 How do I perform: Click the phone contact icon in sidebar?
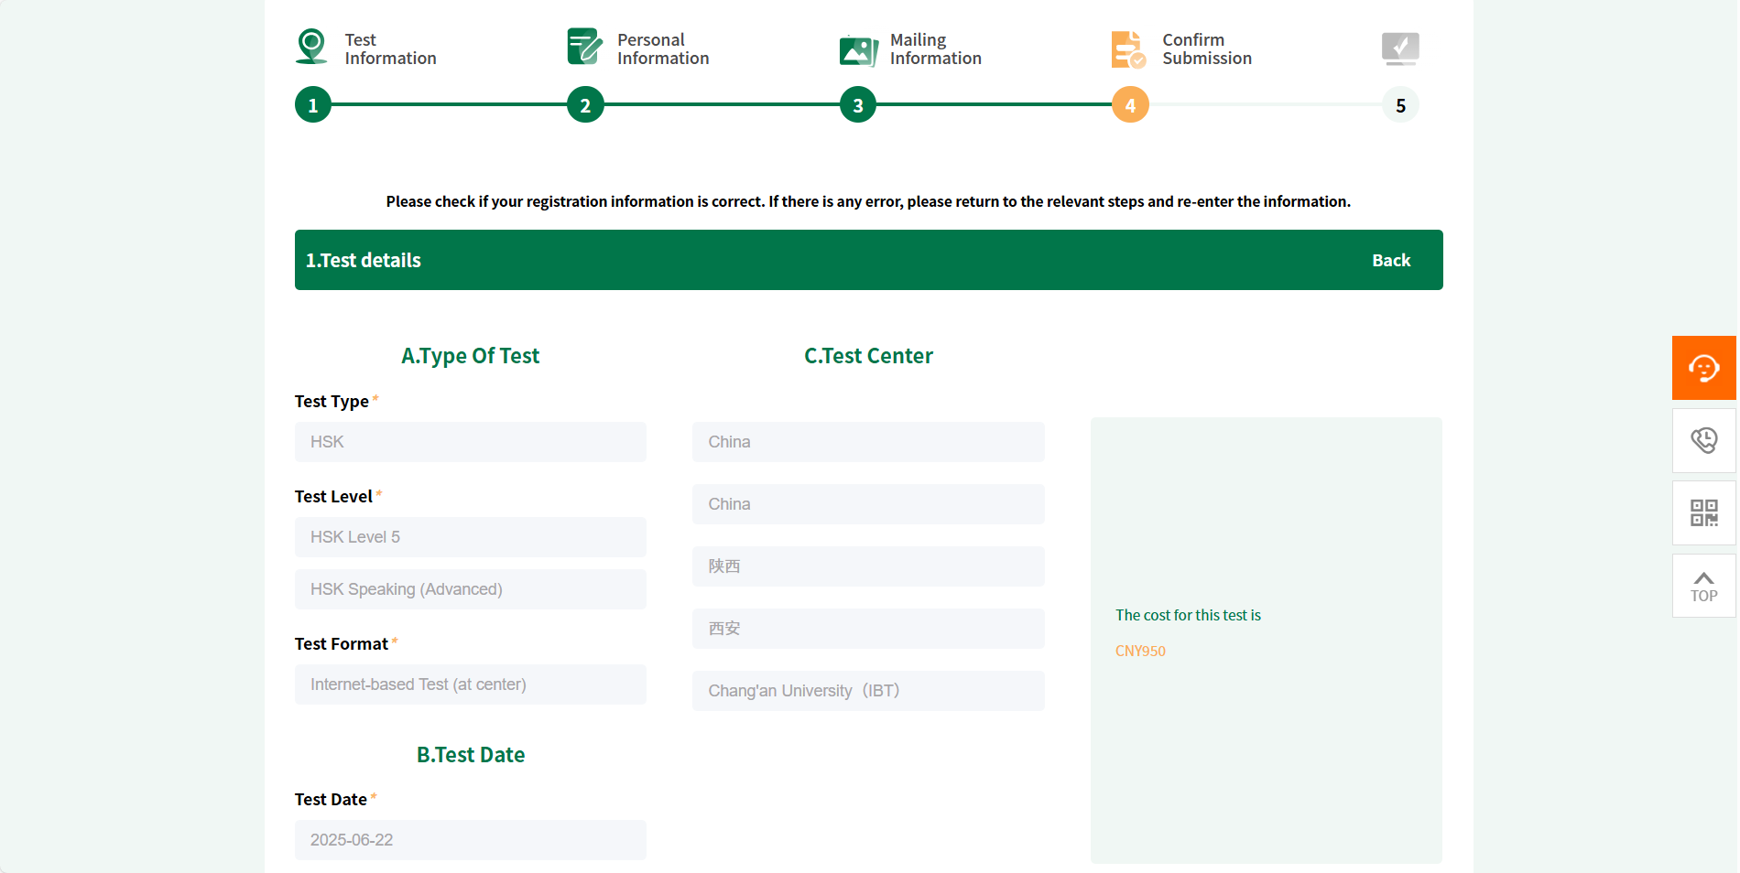pos(1703,441)
